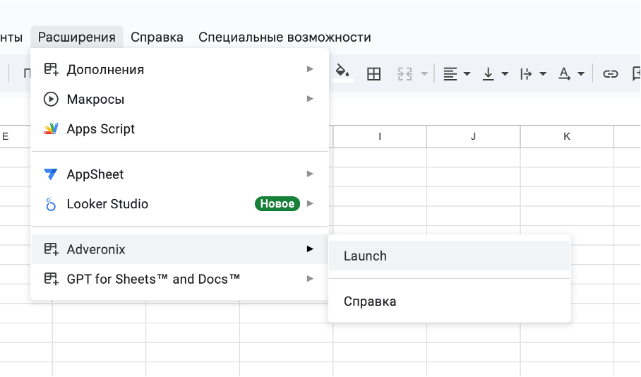Image resolution: width=641 pixels, height=377 pixels.
Task: Click Launch in Adveronix submenu
Action: (449, 256)
